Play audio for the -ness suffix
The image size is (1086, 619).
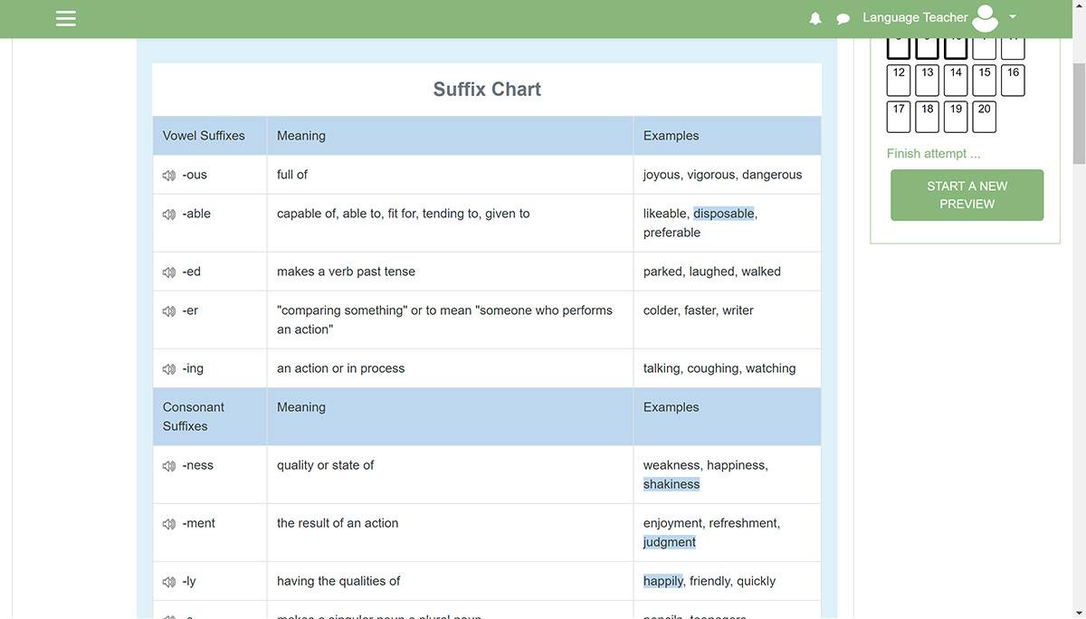click(x=169, y=465)
